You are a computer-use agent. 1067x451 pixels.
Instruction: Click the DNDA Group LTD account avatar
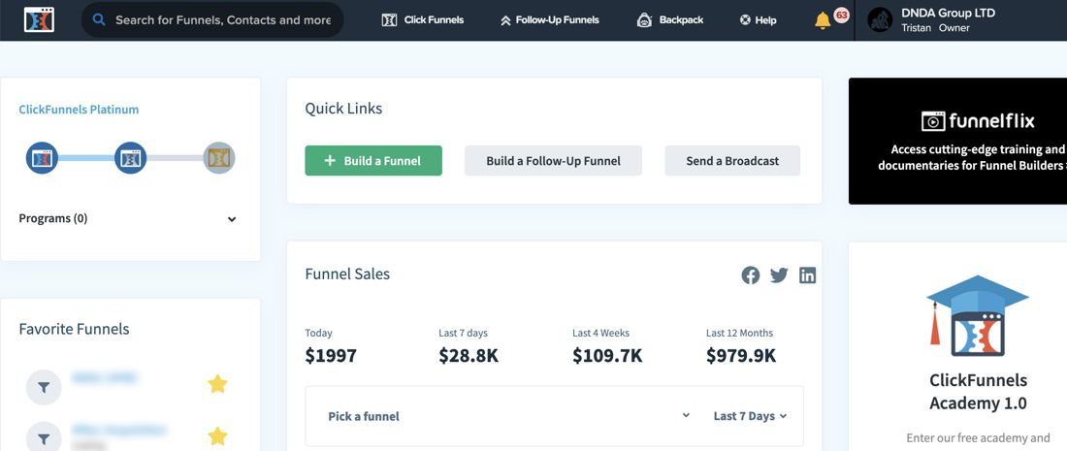coord(880,19)
